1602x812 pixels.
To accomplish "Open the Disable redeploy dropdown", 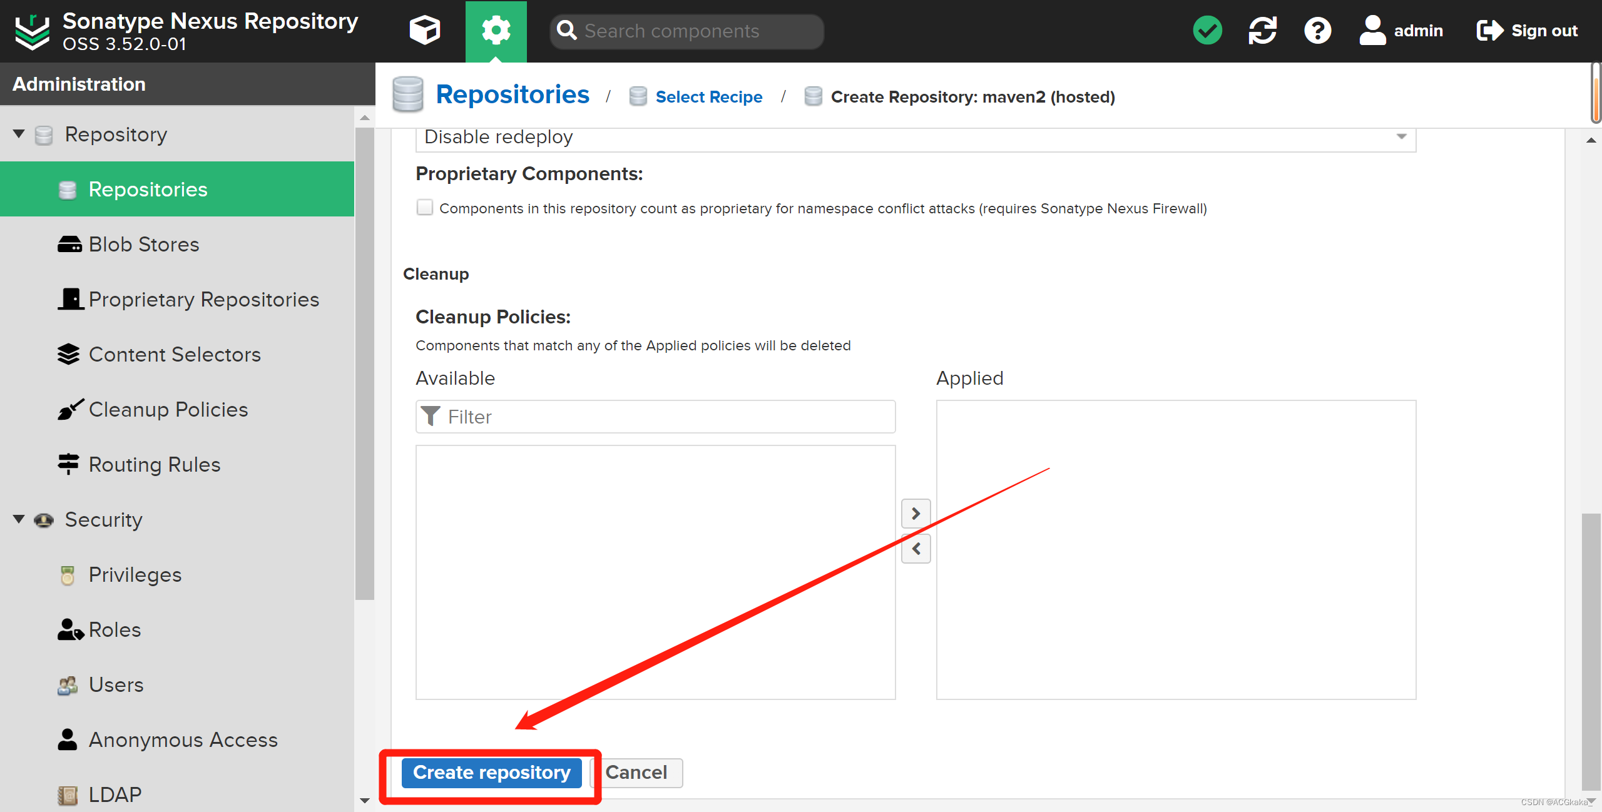I will point(1401,136).
